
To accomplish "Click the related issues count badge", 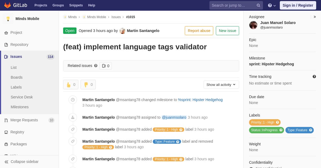I will pyautogui.click(x=106, y=66).
